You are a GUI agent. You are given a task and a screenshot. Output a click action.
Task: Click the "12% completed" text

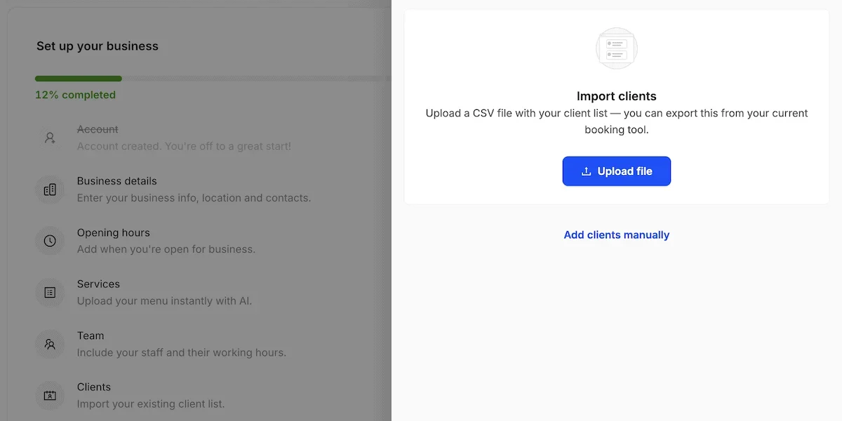point(75,95)
